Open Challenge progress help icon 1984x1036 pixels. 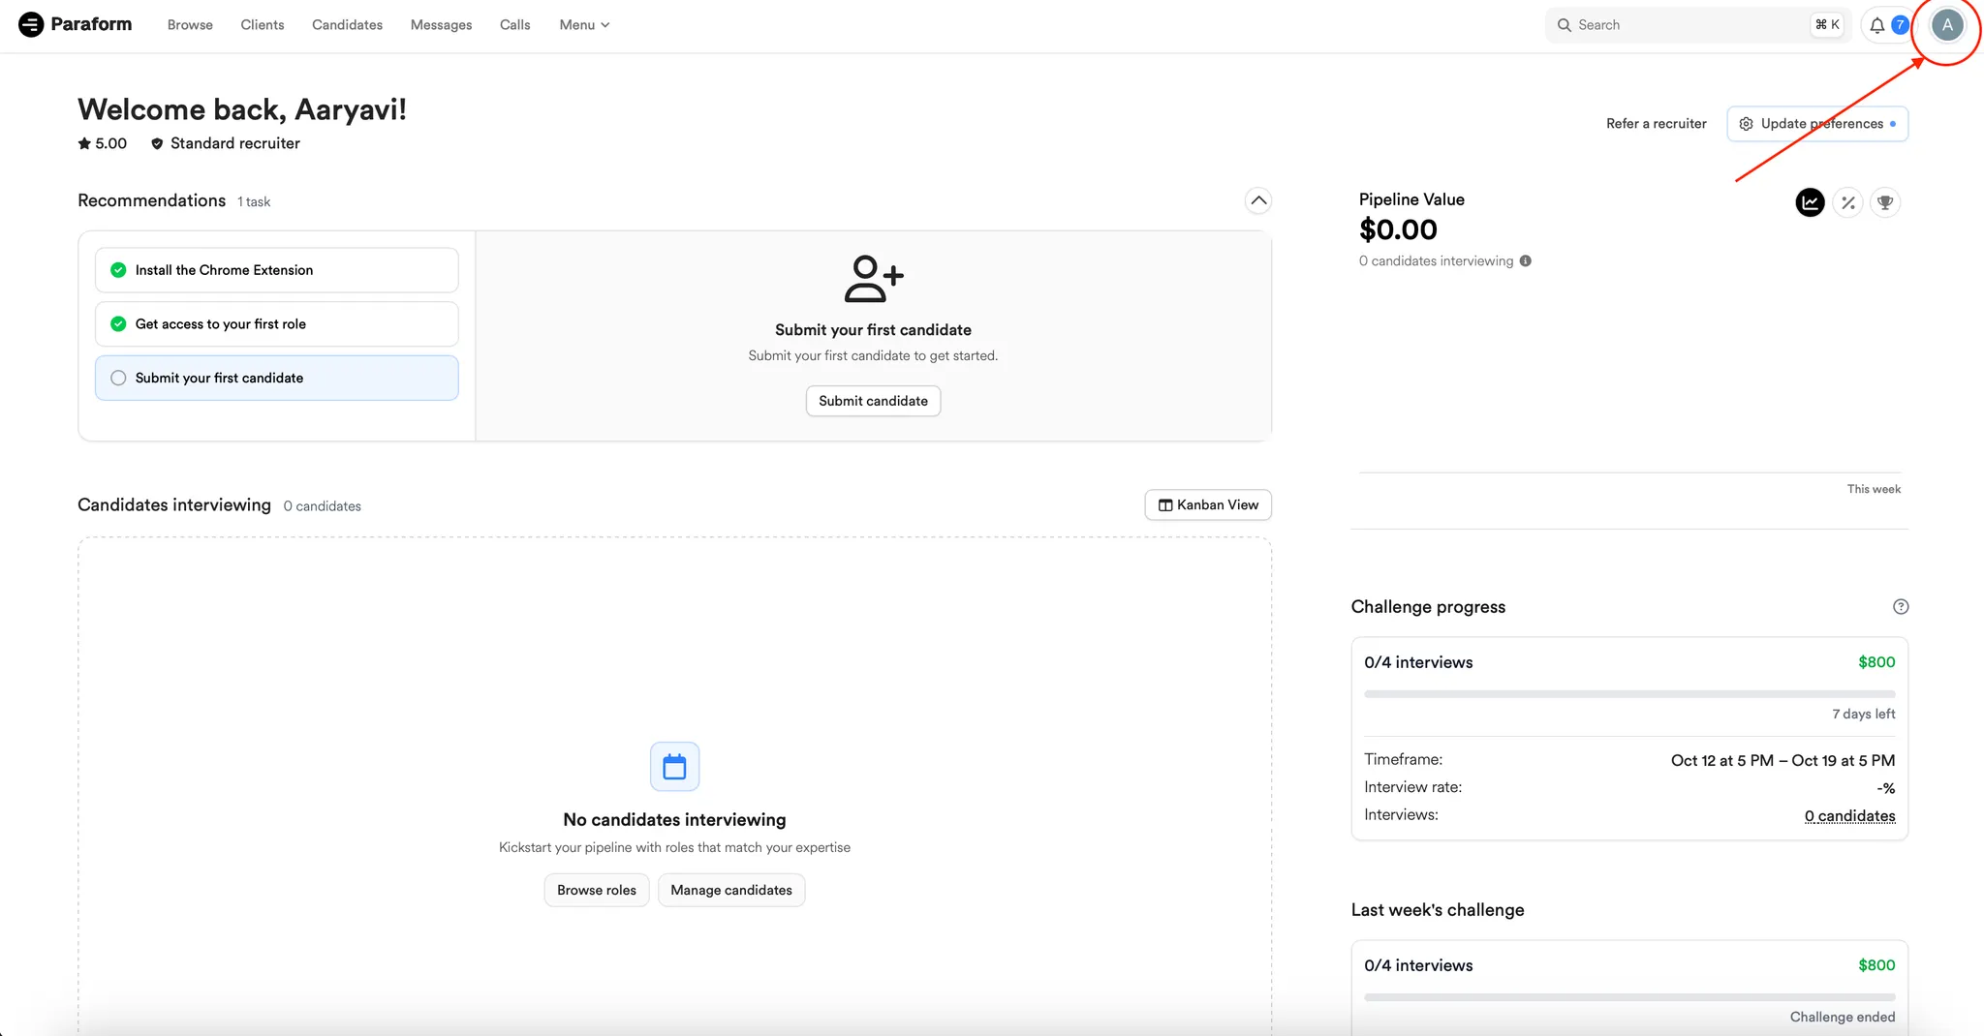(x=1901, y=607)
